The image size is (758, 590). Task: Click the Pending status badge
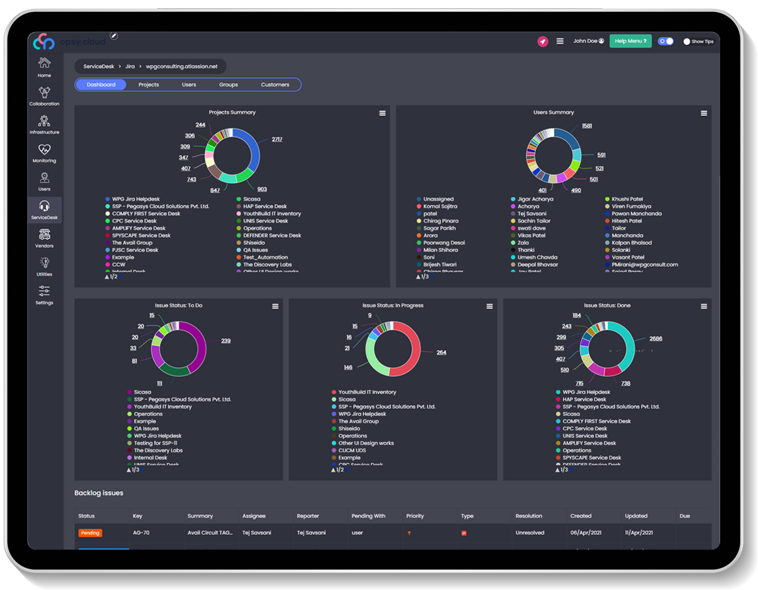(90, 533)
